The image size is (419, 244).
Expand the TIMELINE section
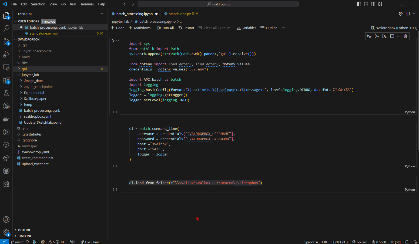tap(60, 236)
